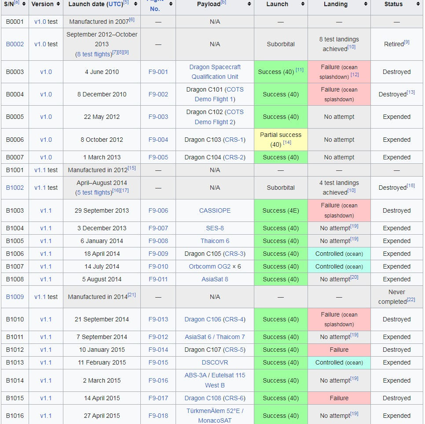Open 8 test flights link
This screenshot has height=424, width=425.
(x=94, y=54)
